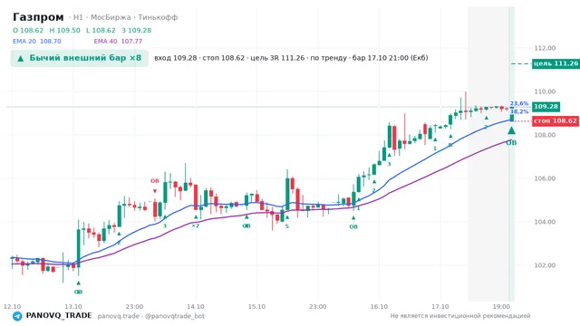Click the 'Тинькофф' broker label
The width and height of the screenshot is (580, 326).
pos(158,17)
